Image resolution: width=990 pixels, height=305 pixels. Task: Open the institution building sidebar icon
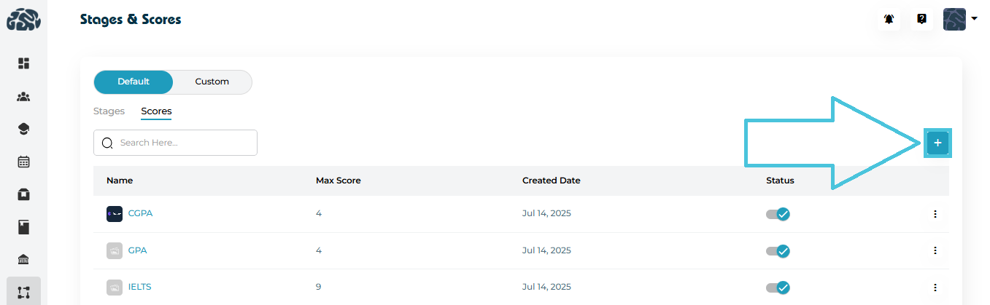click(23, 260)
